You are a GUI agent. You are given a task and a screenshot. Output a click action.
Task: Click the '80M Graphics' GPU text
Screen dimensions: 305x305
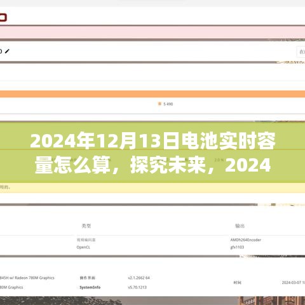pos(11,287)
